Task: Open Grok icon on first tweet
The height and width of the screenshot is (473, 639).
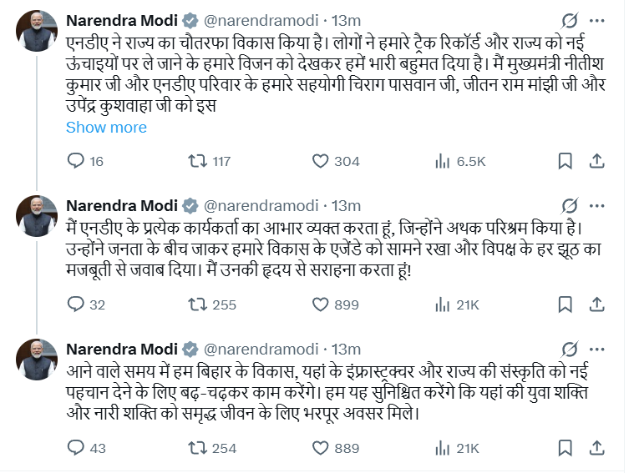Action: (x=570, y=20)
